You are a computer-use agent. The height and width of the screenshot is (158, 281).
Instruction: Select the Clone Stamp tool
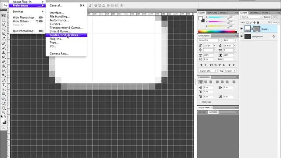(4, 53)
